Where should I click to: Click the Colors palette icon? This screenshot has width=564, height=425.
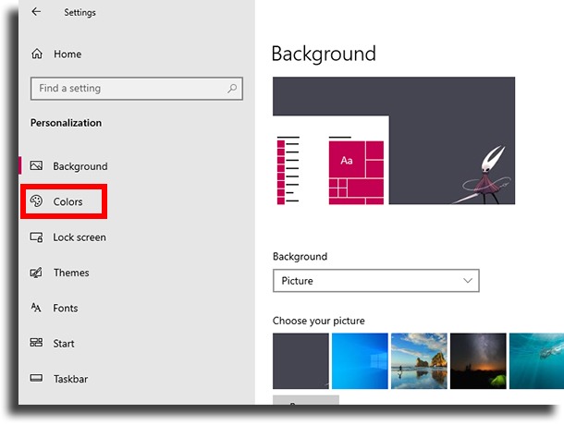point(36,201)
